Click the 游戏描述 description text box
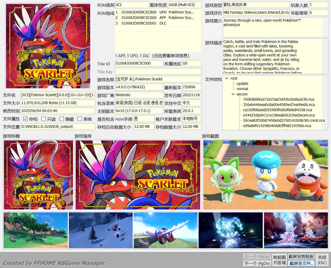 [275, 56]
